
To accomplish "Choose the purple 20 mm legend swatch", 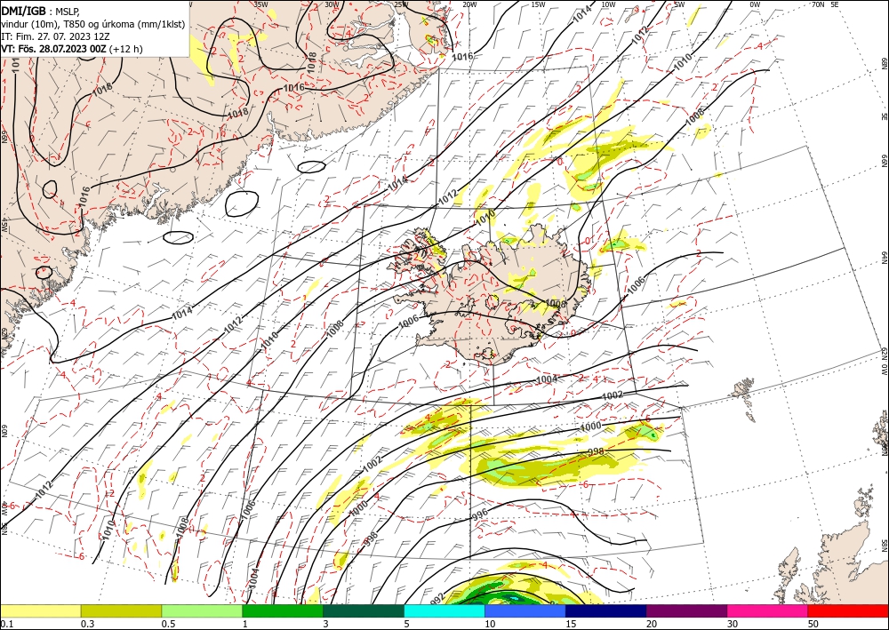I will (686, 610).
